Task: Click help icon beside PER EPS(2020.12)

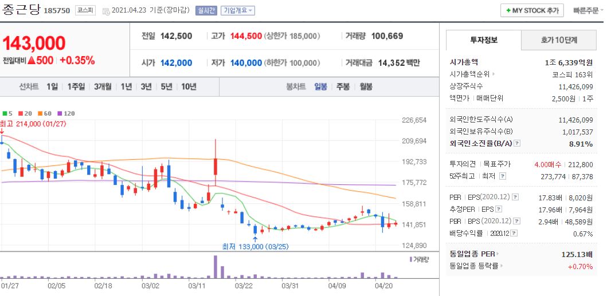Action: click(x=515, y=198)
